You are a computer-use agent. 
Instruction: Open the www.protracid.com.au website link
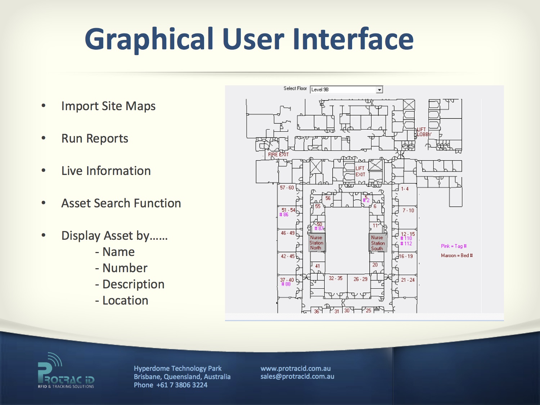(x=296, y=368)
